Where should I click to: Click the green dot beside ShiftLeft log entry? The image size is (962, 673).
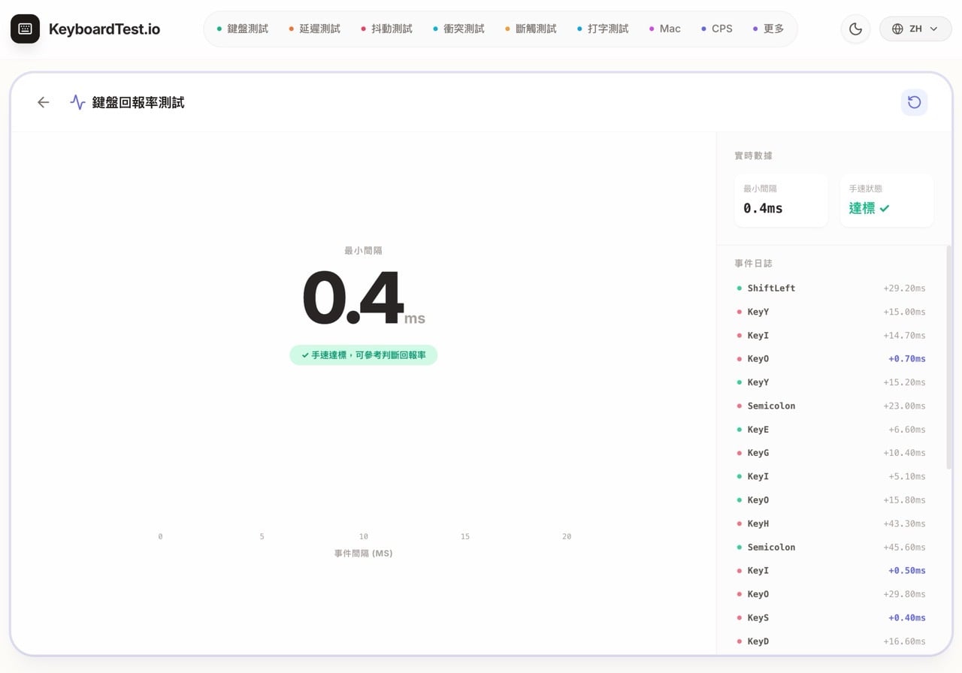[x=739, y=288]
